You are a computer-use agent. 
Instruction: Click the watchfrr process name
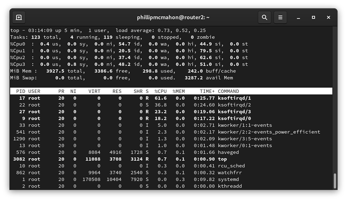[230, 172]
